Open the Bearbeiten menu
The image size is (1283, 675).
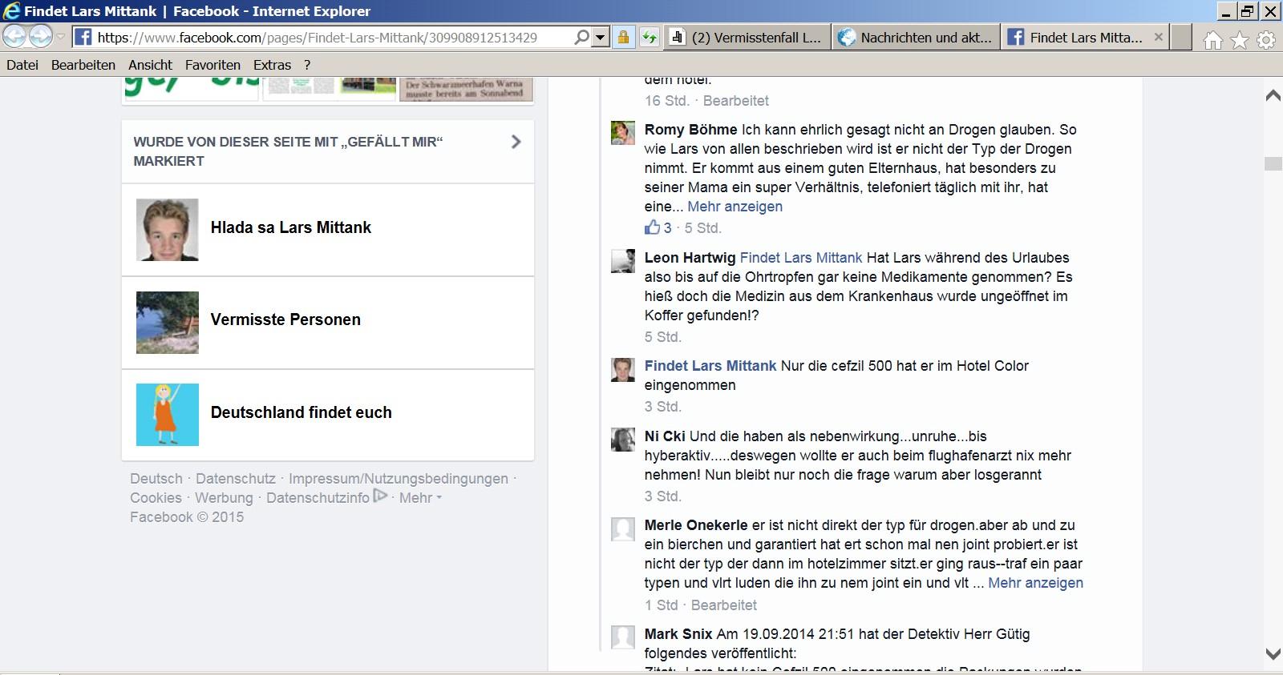pyautogui.click(x=83, y=65)
